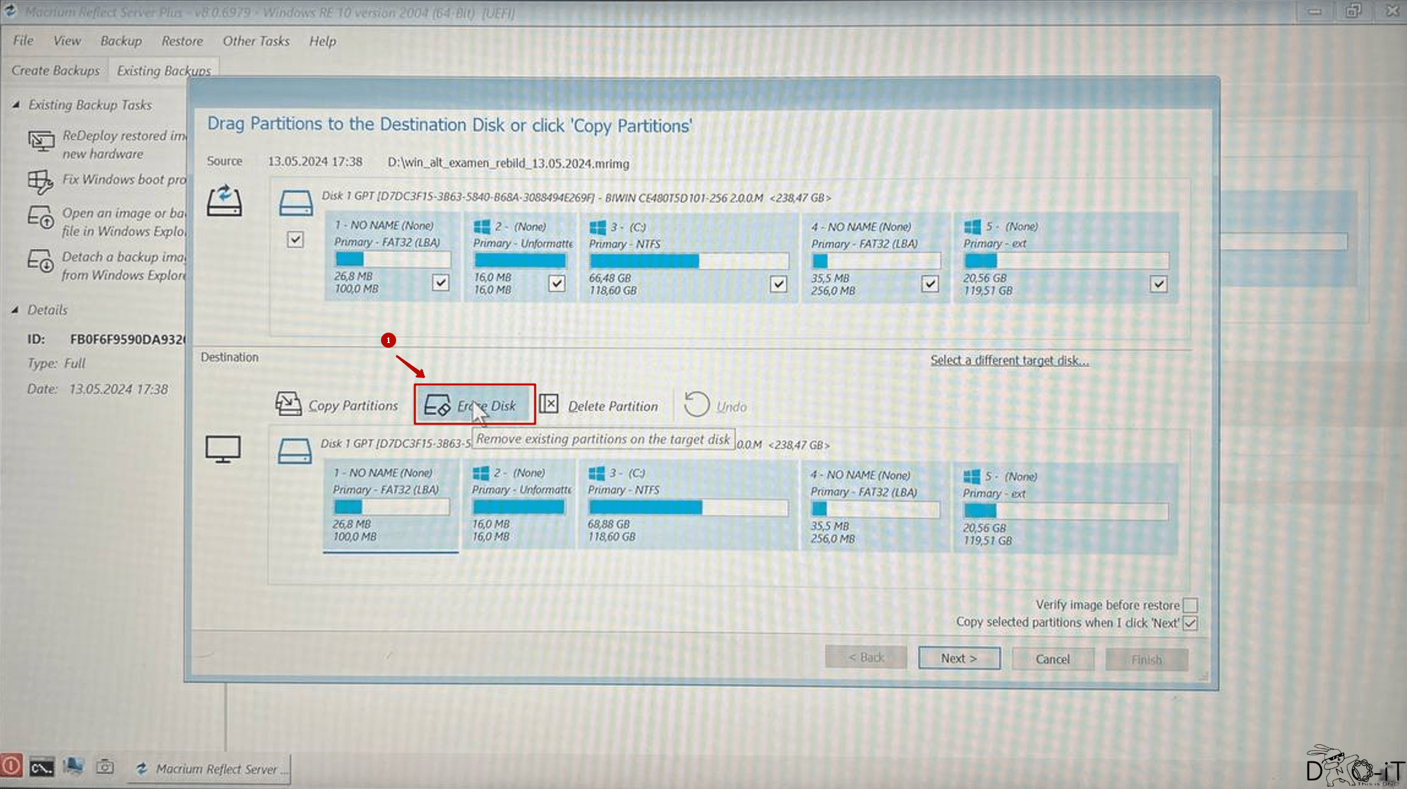
Task: Uncheck source partition 3 (C:) checkbox
Action: pyautogui.click(x=778, y=284)
